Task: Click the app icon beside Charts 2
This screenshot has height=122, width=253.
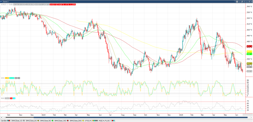Action: pyautogui.click(x=1, y=1)
